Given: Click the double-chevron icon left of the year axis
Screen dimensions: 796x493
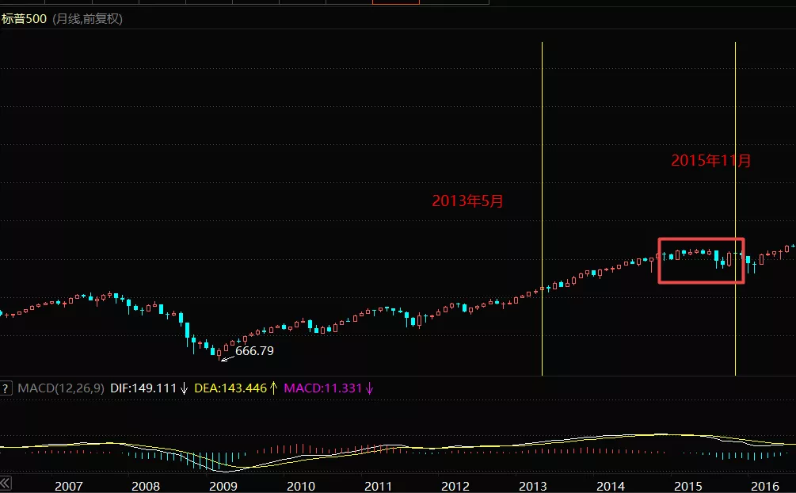Looking at the screenshot, I should tap(5, 483).
